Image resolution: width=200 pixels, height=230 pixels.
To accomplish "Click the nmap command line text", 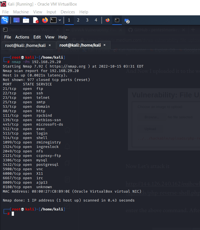I will coord(36,62).
